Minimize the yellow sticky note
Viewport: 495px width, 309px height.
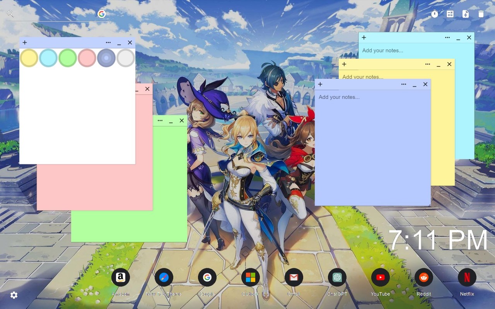coord(439,65)
